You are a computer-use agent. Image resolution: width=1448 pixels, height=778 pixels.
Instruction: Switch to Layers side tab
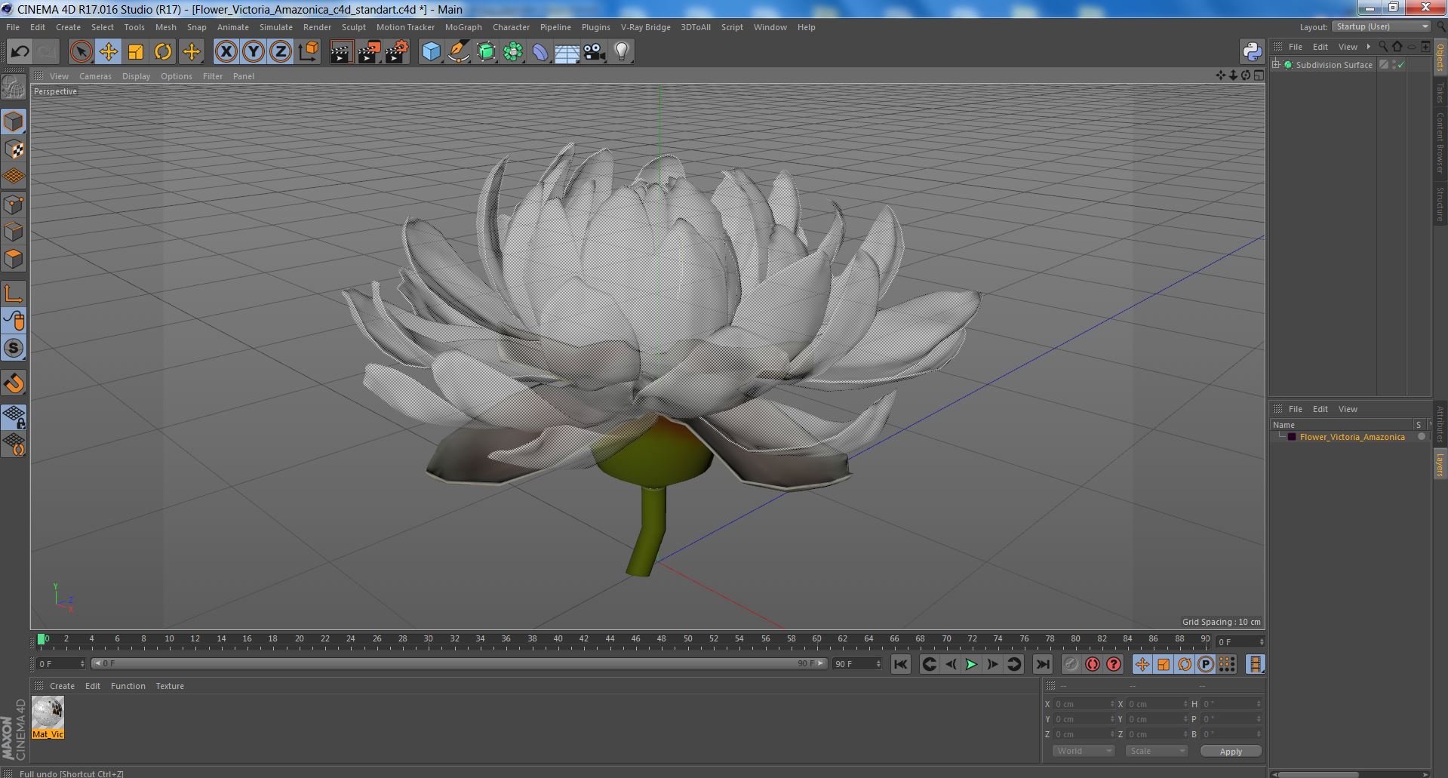[x=1440, y=464]
